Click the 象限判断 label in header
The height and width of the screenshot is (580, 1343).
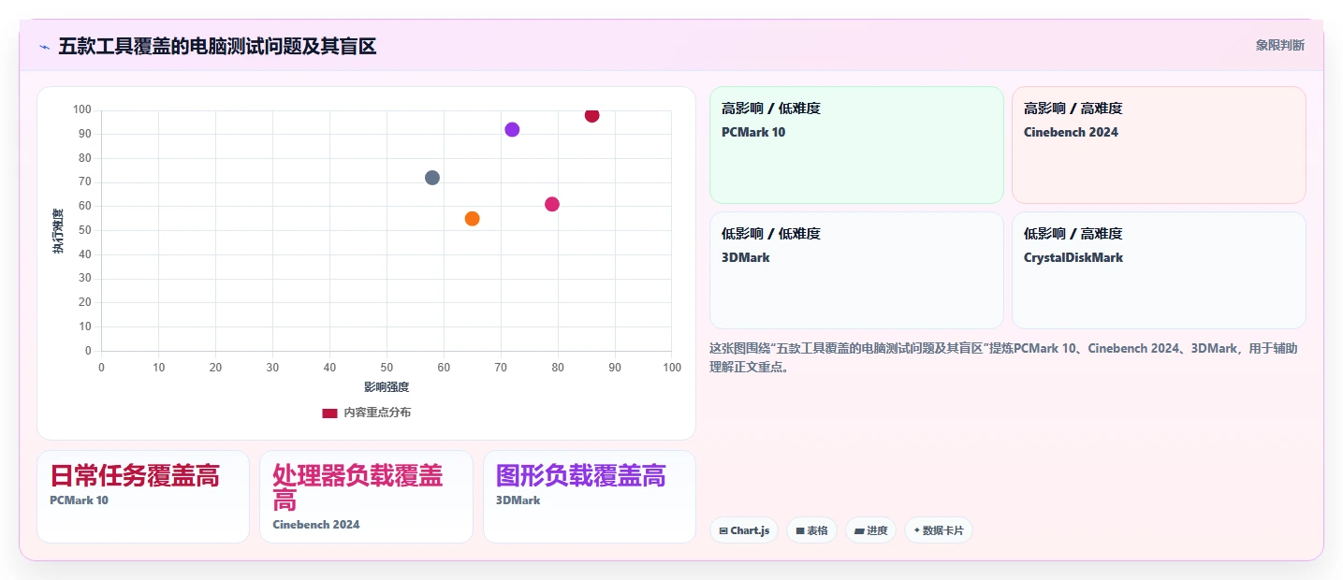(1279, 45)
